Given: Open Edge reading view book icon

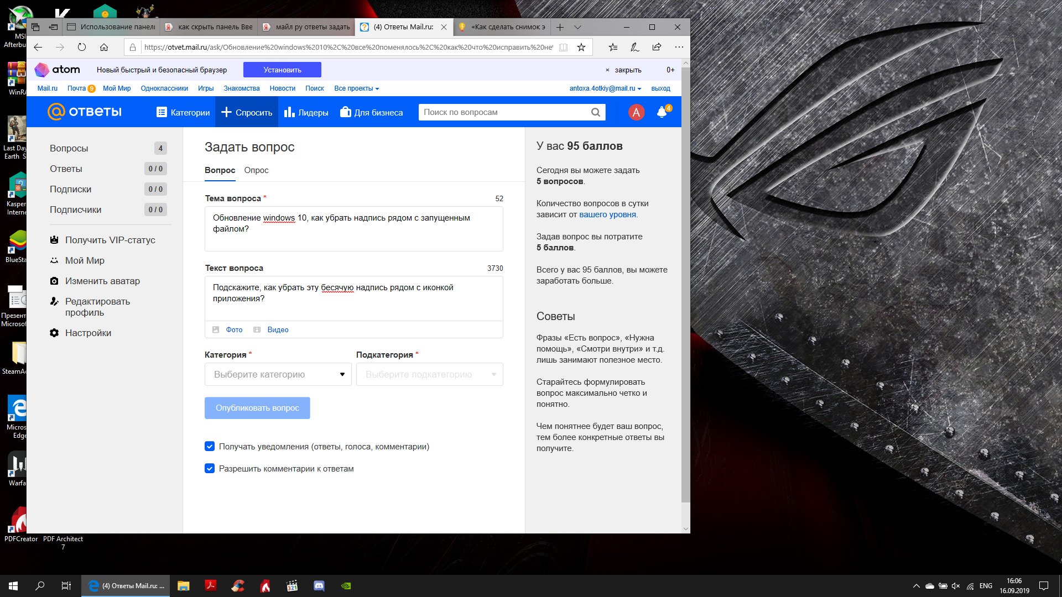Looking at the screenshot, I should click(x=563, y=48).
